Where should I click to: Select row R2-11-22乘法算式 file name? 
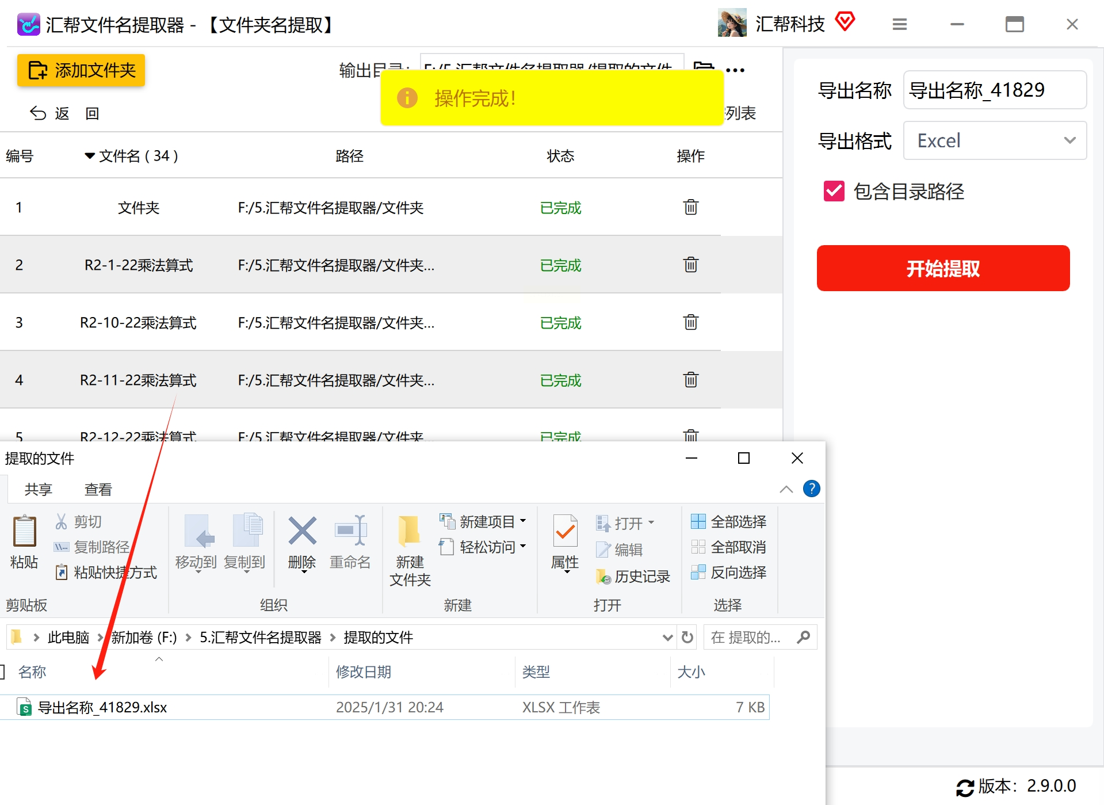138,380
